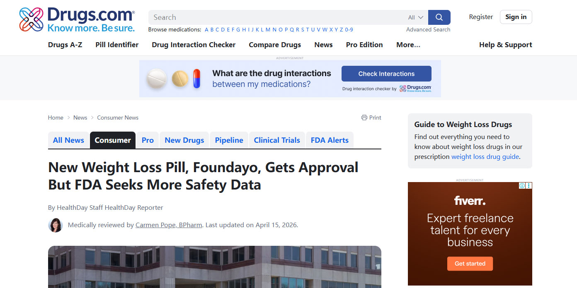This screenshot has width=577, height=288.
Task: Expand the 'More...' navigation menu
Action: click(x=408, y=45)
